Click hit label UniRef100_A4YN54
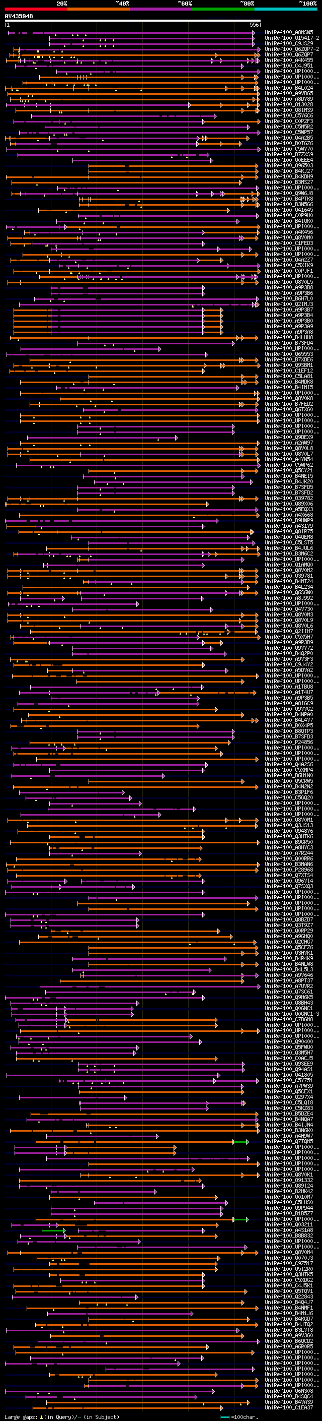The image size is (322, 1421). pos(289,460)
